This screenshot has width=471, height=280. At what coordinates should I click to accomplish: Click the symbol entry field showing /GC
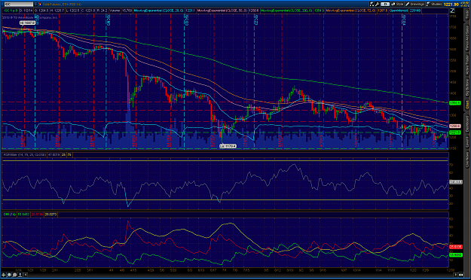pos(18,5)
